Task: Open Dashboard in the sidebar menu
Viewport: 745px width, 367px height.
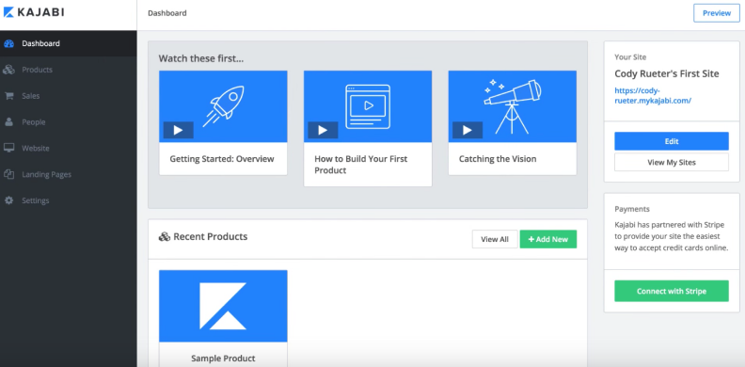Action: coord(69,43)
